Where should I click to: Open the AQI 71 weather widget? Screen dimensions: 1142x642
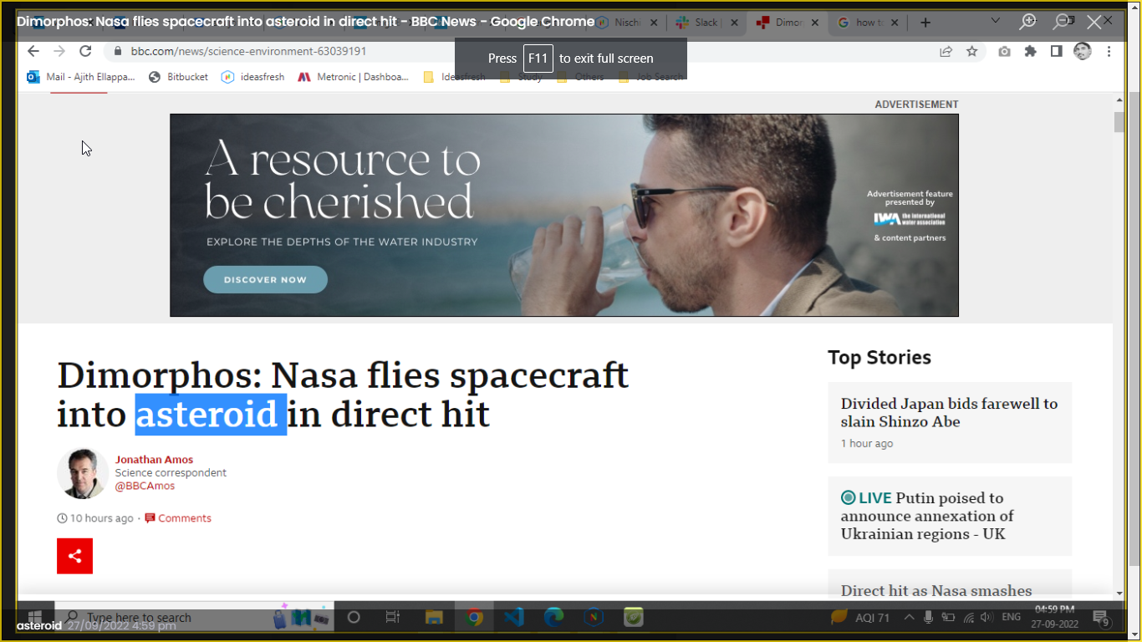860,618
